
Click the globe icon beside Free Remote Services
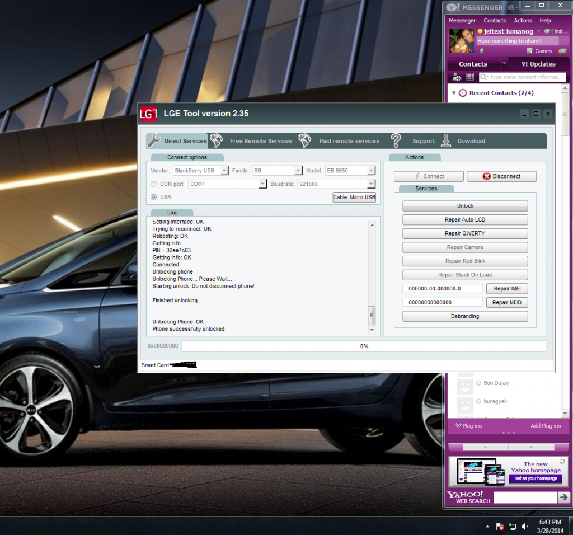[x=217, y=140]
